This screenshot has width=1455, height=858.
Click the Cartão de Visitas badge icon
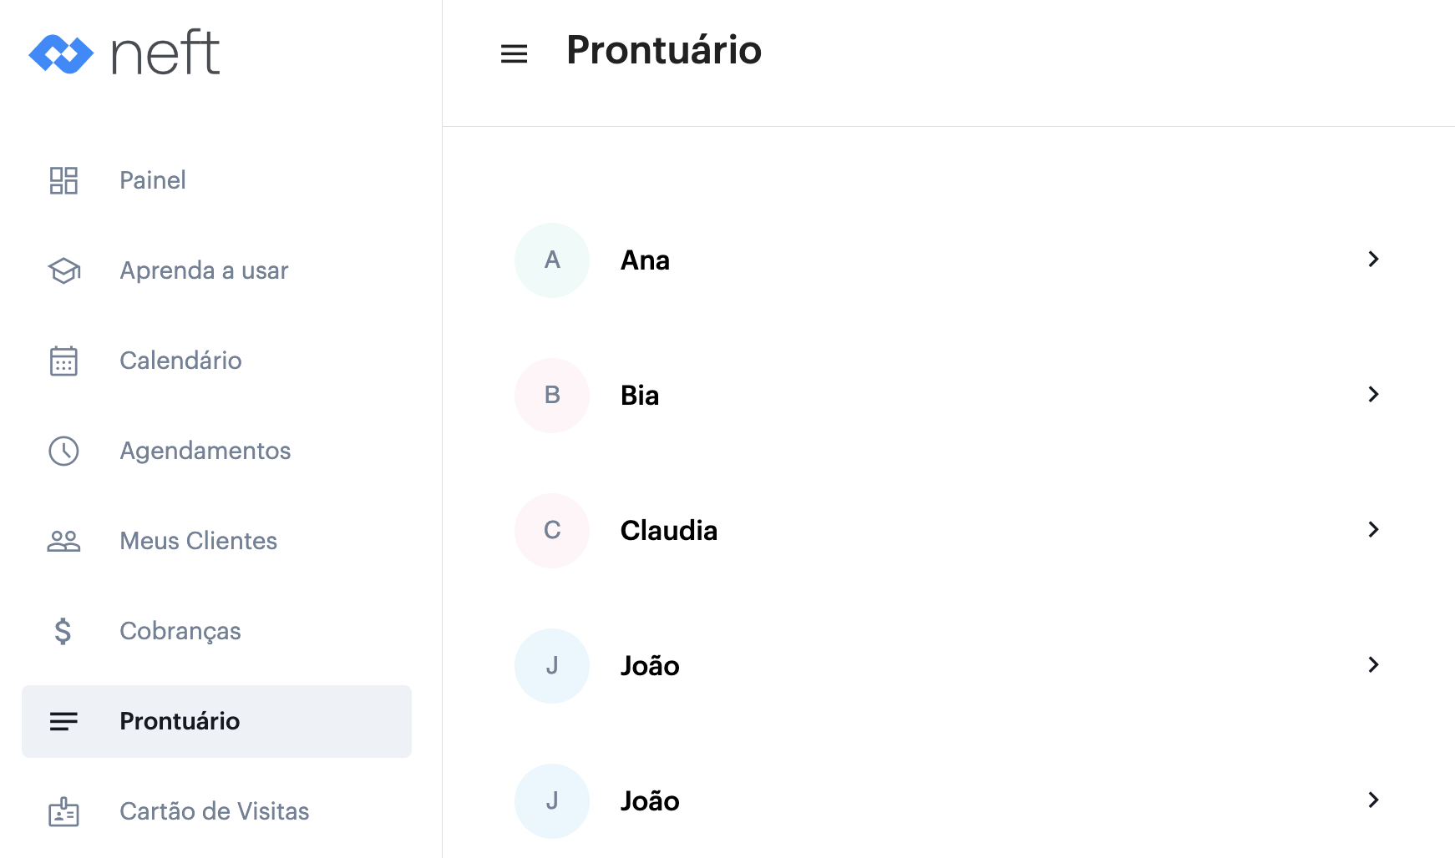[x=63, y=811]
